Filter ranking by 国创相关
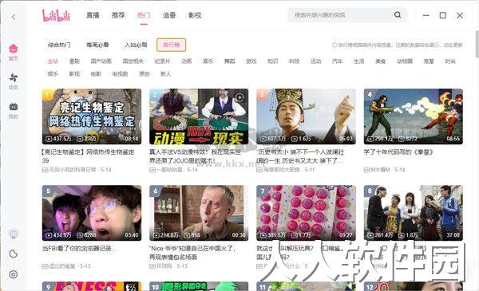 tap(133, 61)
